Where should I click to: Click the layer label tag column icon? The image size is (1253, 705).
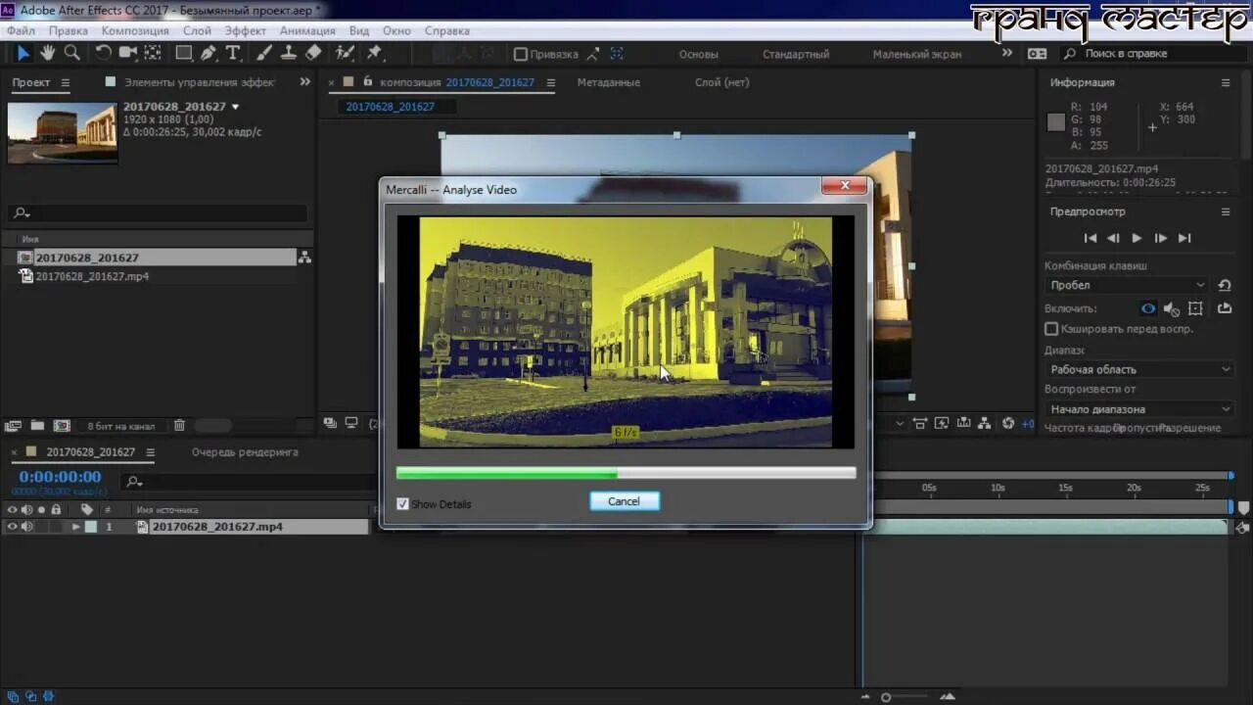pyautogui.click(x=87, y=509)
